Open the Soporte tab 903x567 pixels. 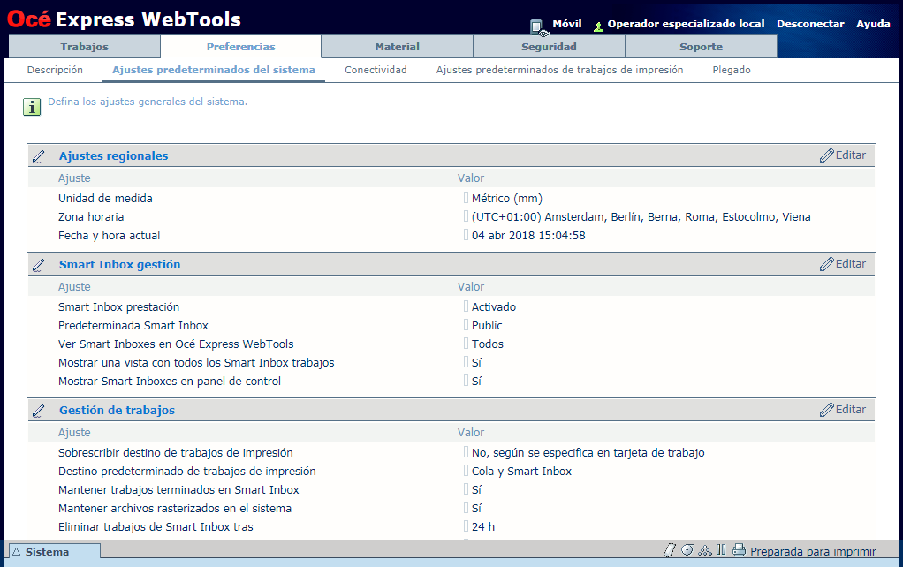[x=701, y=47]
